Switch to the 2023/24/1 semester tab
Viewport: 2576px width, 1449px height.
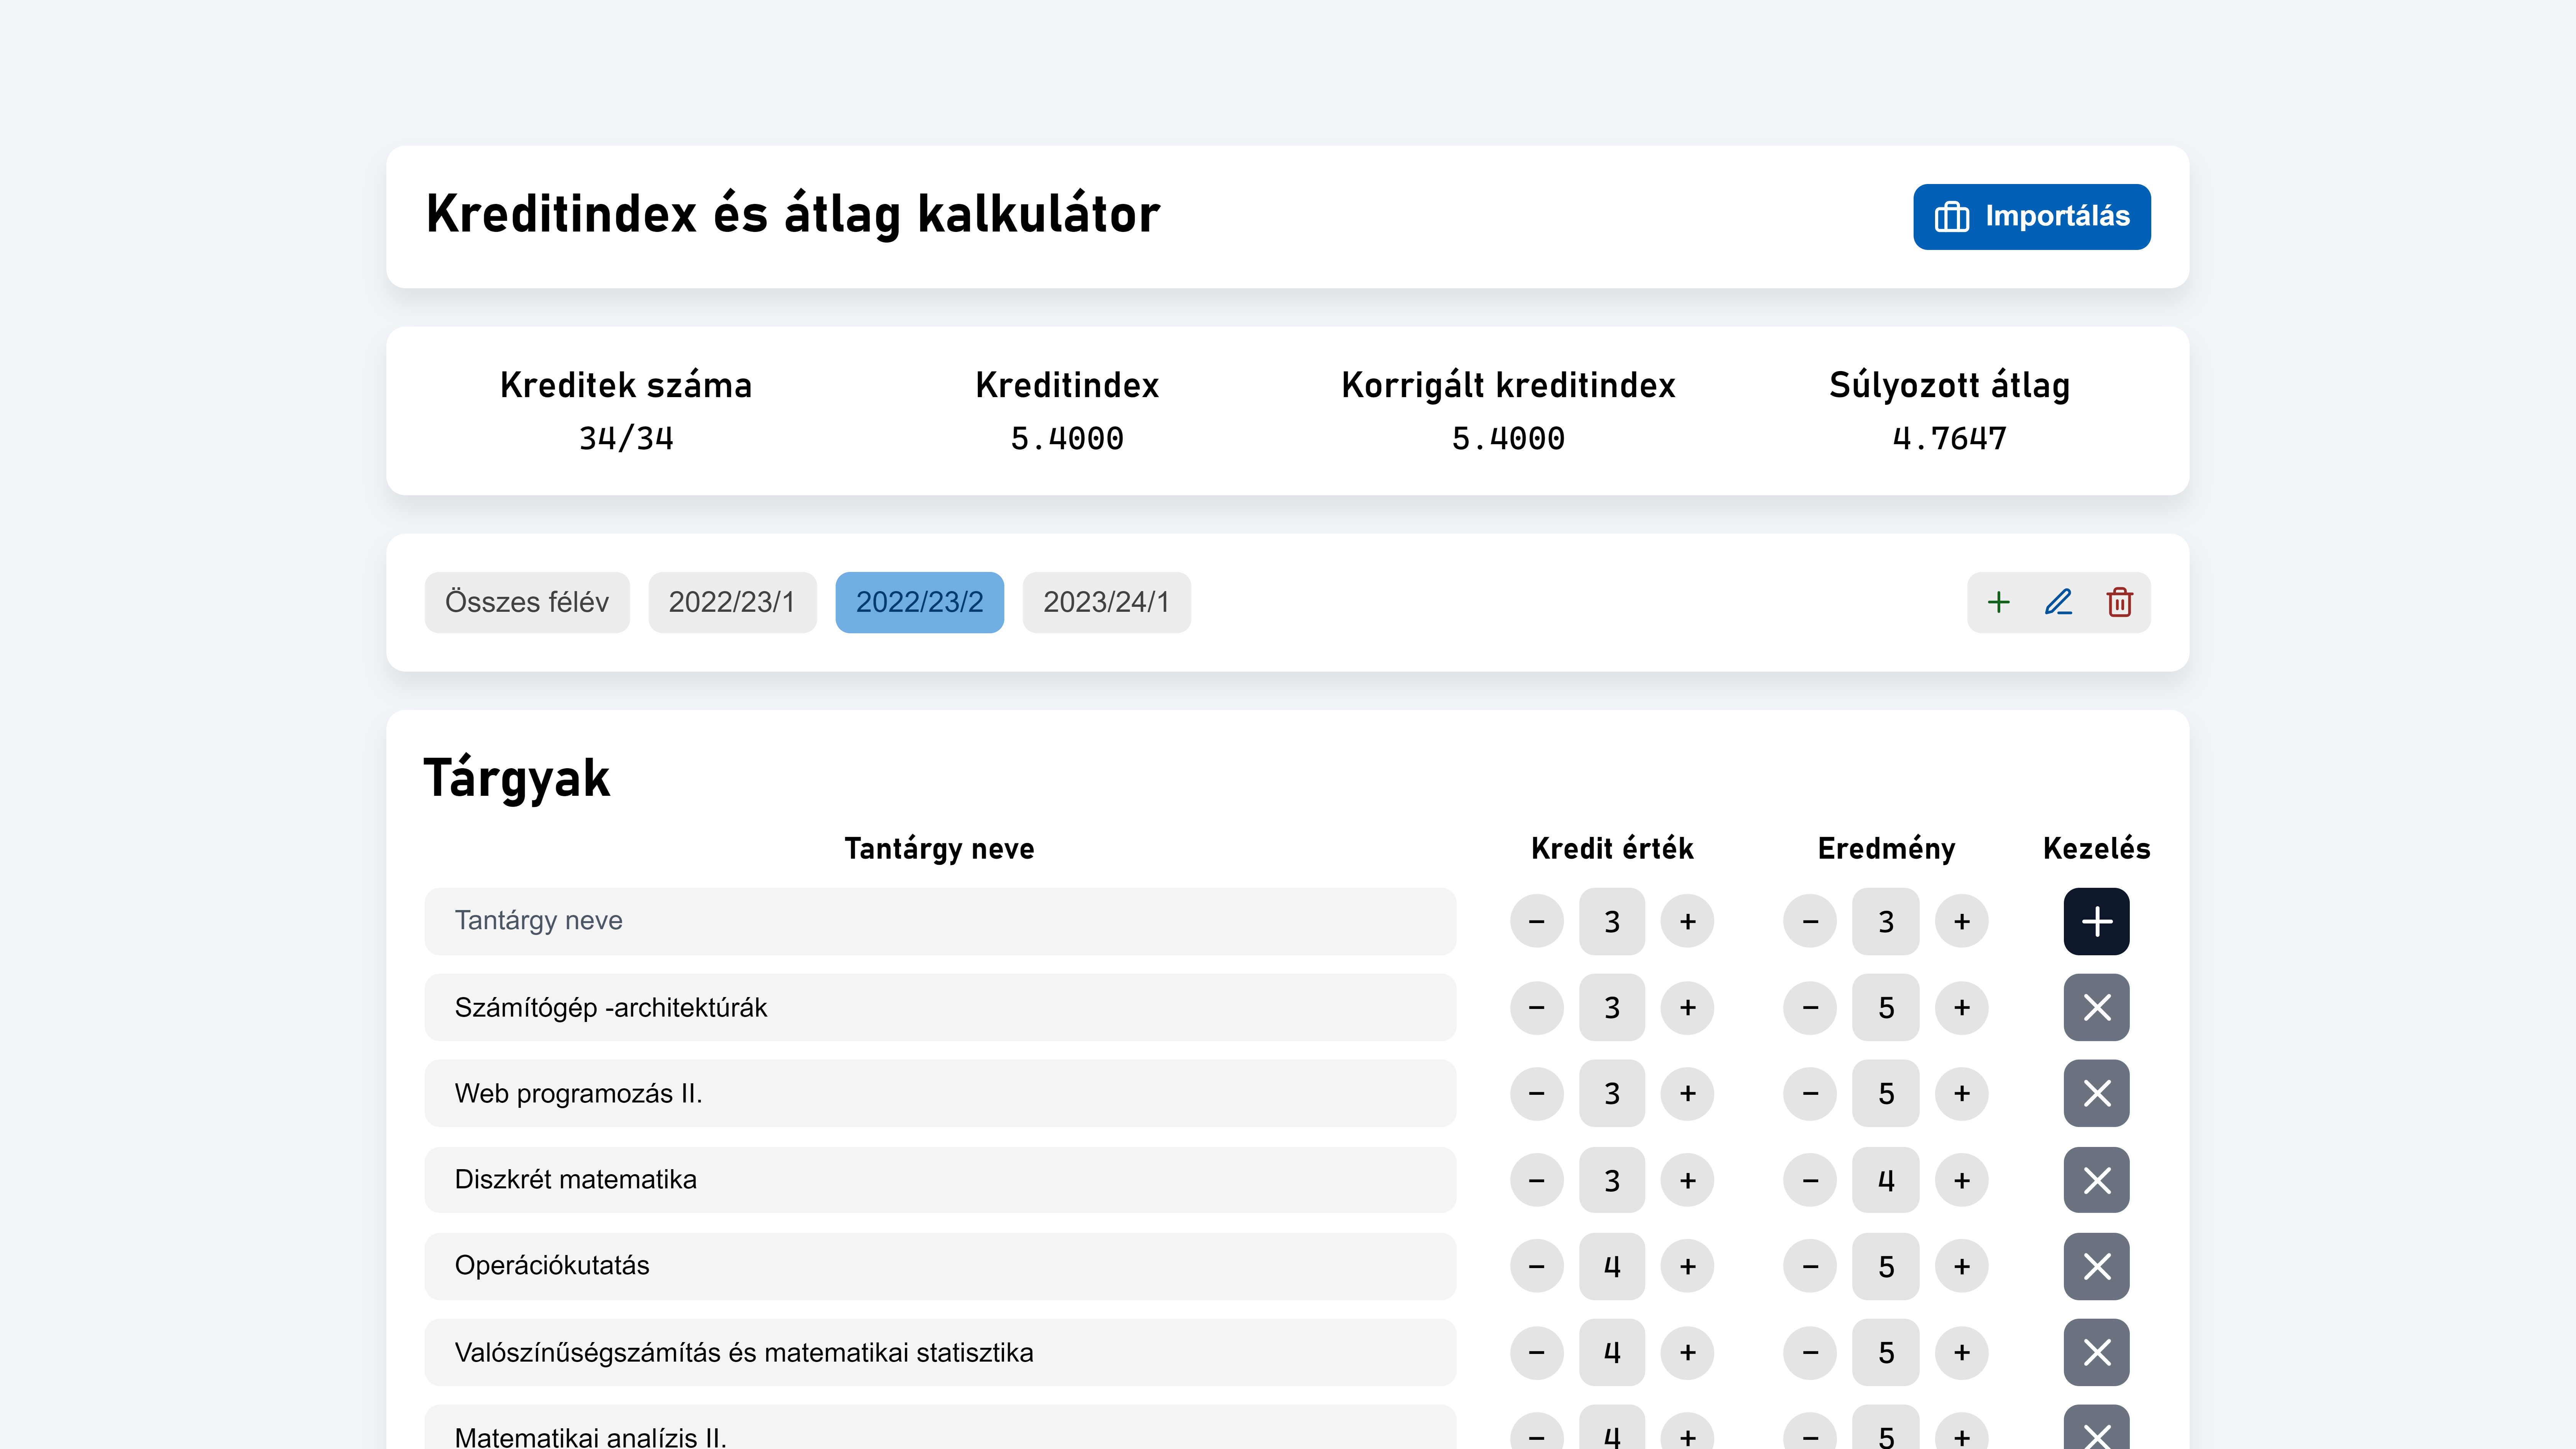tap(1106, 602)
